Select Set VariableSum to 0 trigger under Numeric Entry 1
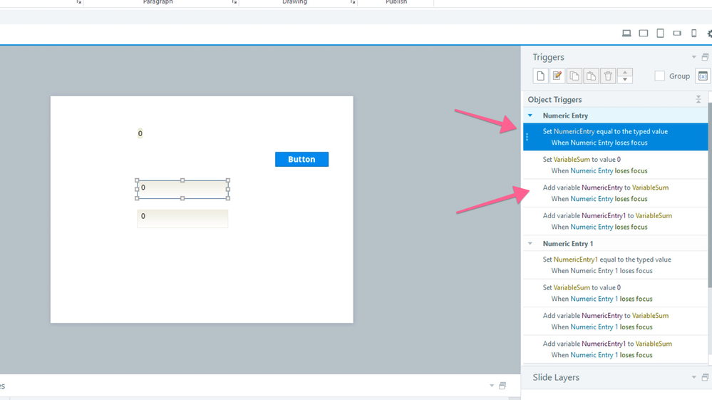The image size is (712, 400). coord(615,293)
